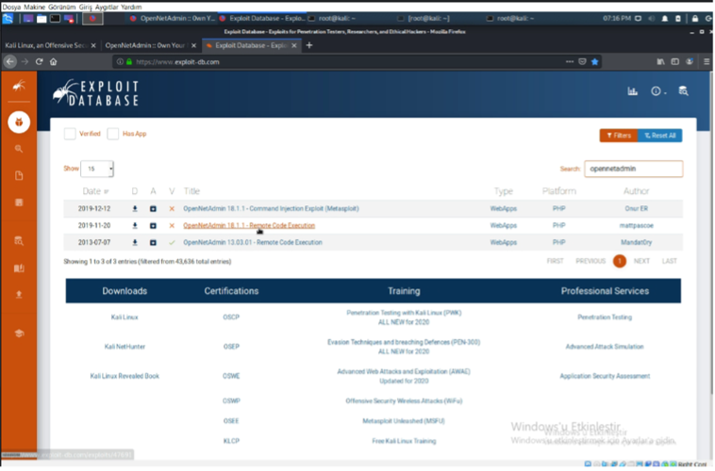This screenshot has width=715, height=471.
Task: Open OpenNetAdmin 13.03.01 Remote Code Execution link
Action: coord(253,243)
